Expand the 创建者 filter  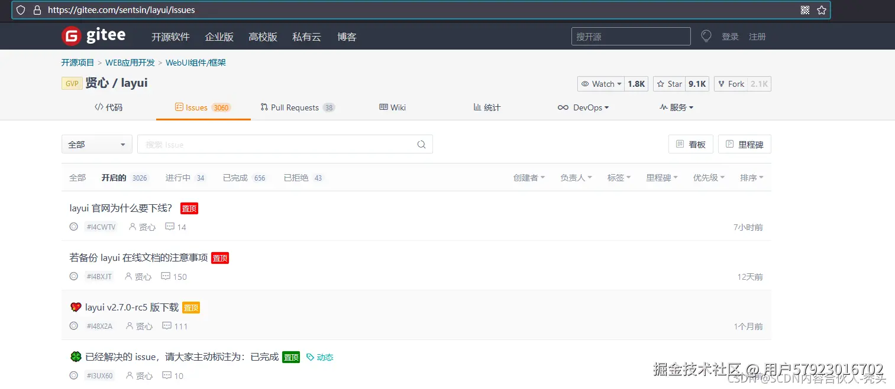pos(529,178)
